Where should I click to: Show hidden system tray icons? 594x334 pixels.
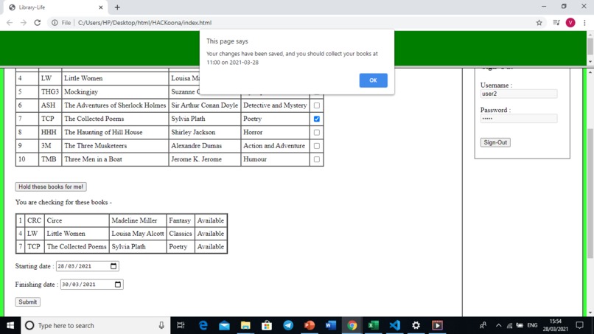[498, 325]
